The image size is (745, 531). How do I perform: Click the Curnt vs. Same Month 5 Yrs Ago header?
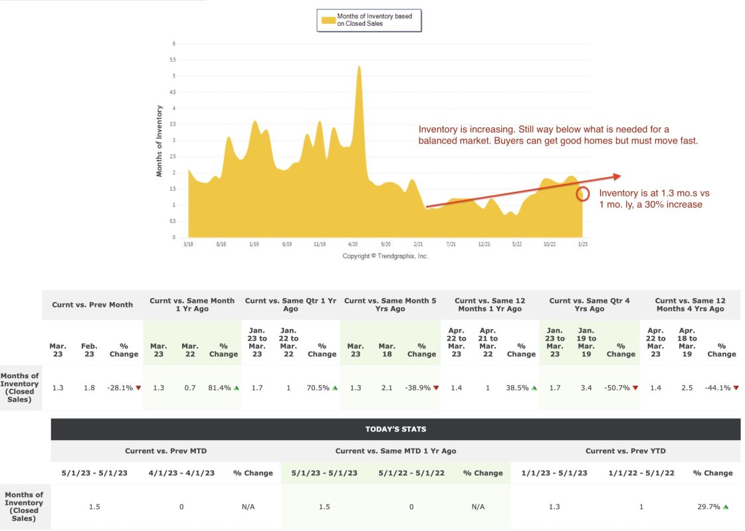coord(390,305)
